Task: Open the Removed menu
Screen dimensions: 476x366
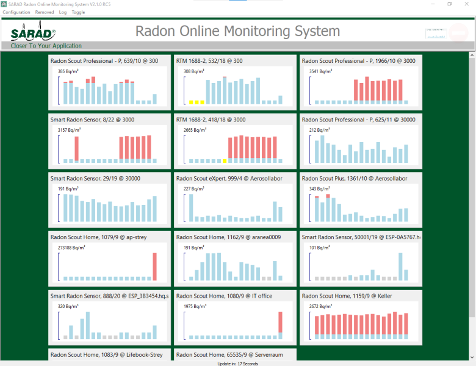Action: (x=45, y=12)
